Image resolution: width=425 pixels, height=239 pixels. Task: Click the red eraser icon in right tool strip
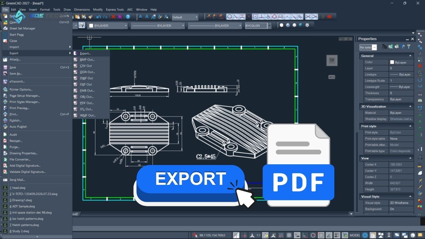coord(420,66)
